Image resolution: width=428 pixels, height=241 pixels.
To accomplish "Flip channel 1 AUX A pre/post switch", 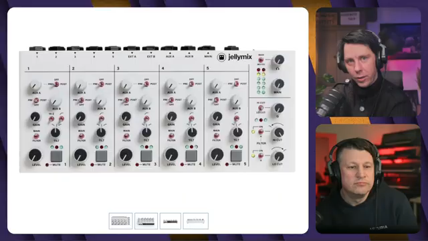I will [x=56, y=84].
